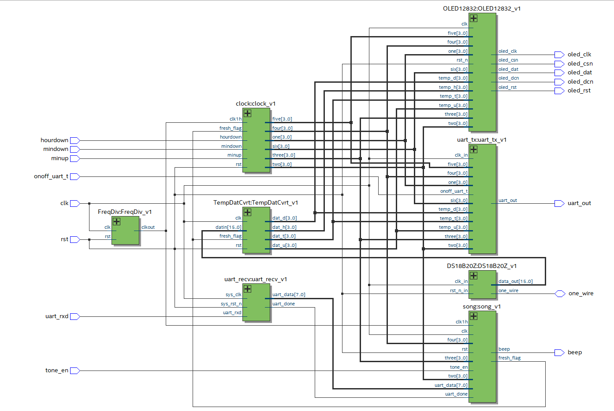Select the oled_csn output pin symbol
The height and width of the screenshot is (411, 614).
coord(559,64)
